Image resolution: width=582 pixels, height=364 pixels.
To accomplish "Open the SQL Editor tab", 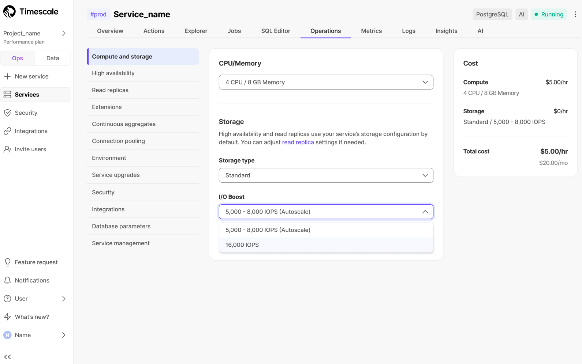I will coord(276,31).
